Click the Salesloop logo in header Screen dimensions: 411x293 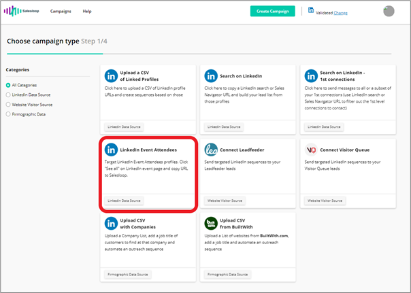(21, 11)
